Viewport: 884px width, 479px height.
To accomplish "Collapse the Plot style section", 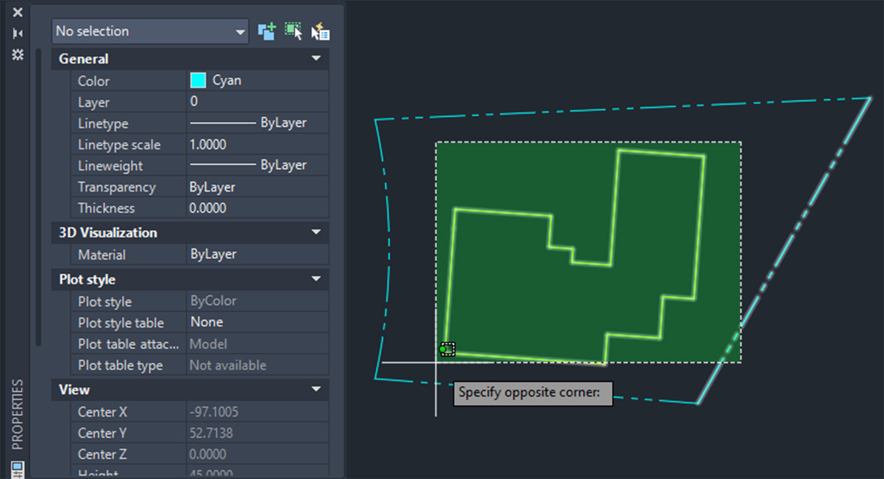I will pos(316,279).
